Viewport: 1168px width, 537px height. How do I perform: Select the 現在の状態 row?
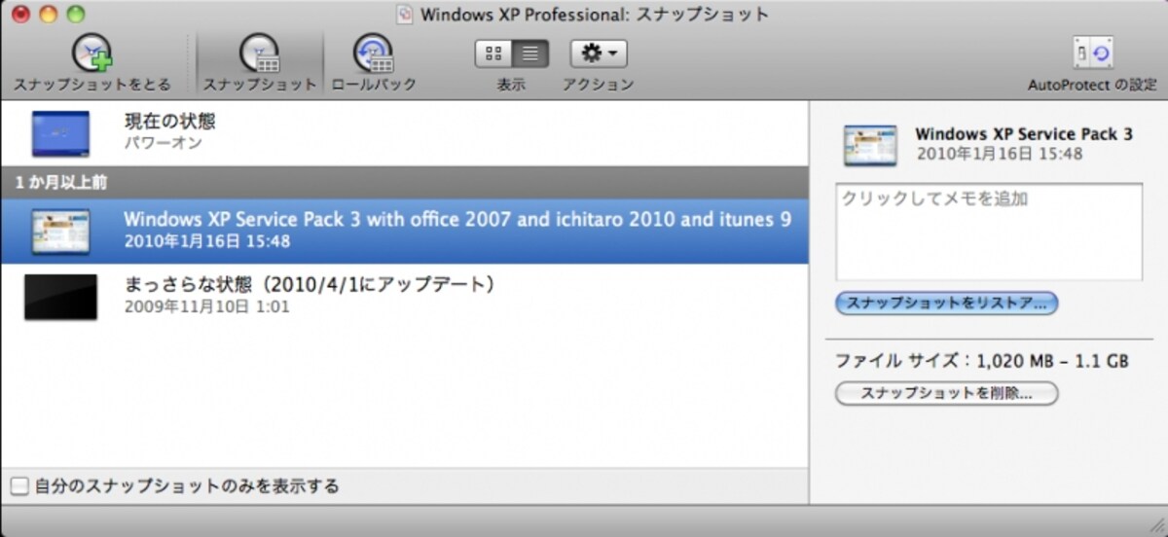point(404,133)
